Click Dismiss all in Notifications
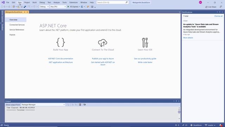Screen dimensions: 225x127 pyautogui.click(x=218, y=16)
